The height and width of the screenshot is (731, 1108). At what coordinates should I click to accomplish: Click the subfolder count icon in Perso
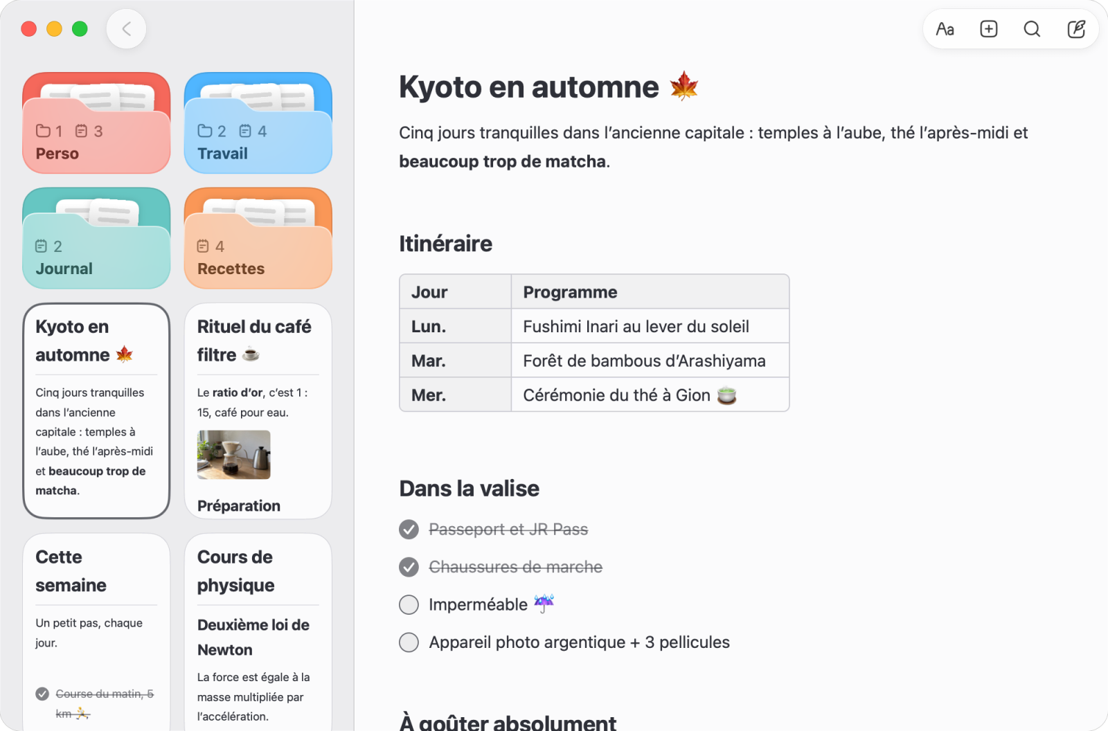coord(43,131)
